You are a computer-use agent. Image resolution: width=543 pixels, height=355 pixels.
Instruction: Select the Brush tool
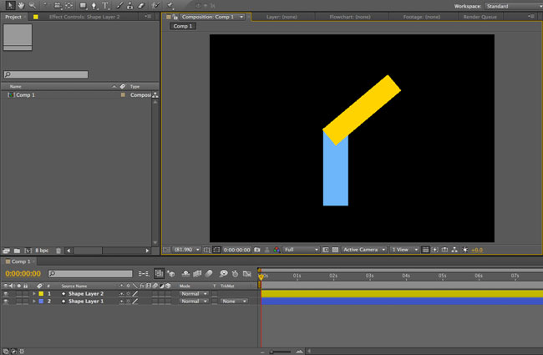click(x=119, y=6)
